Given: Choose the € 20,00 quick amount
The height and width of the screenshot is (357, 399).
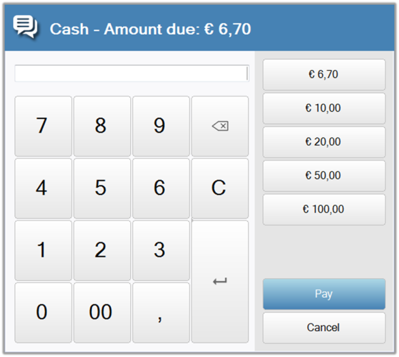Looking at the screenshot, I should (324, 142).
